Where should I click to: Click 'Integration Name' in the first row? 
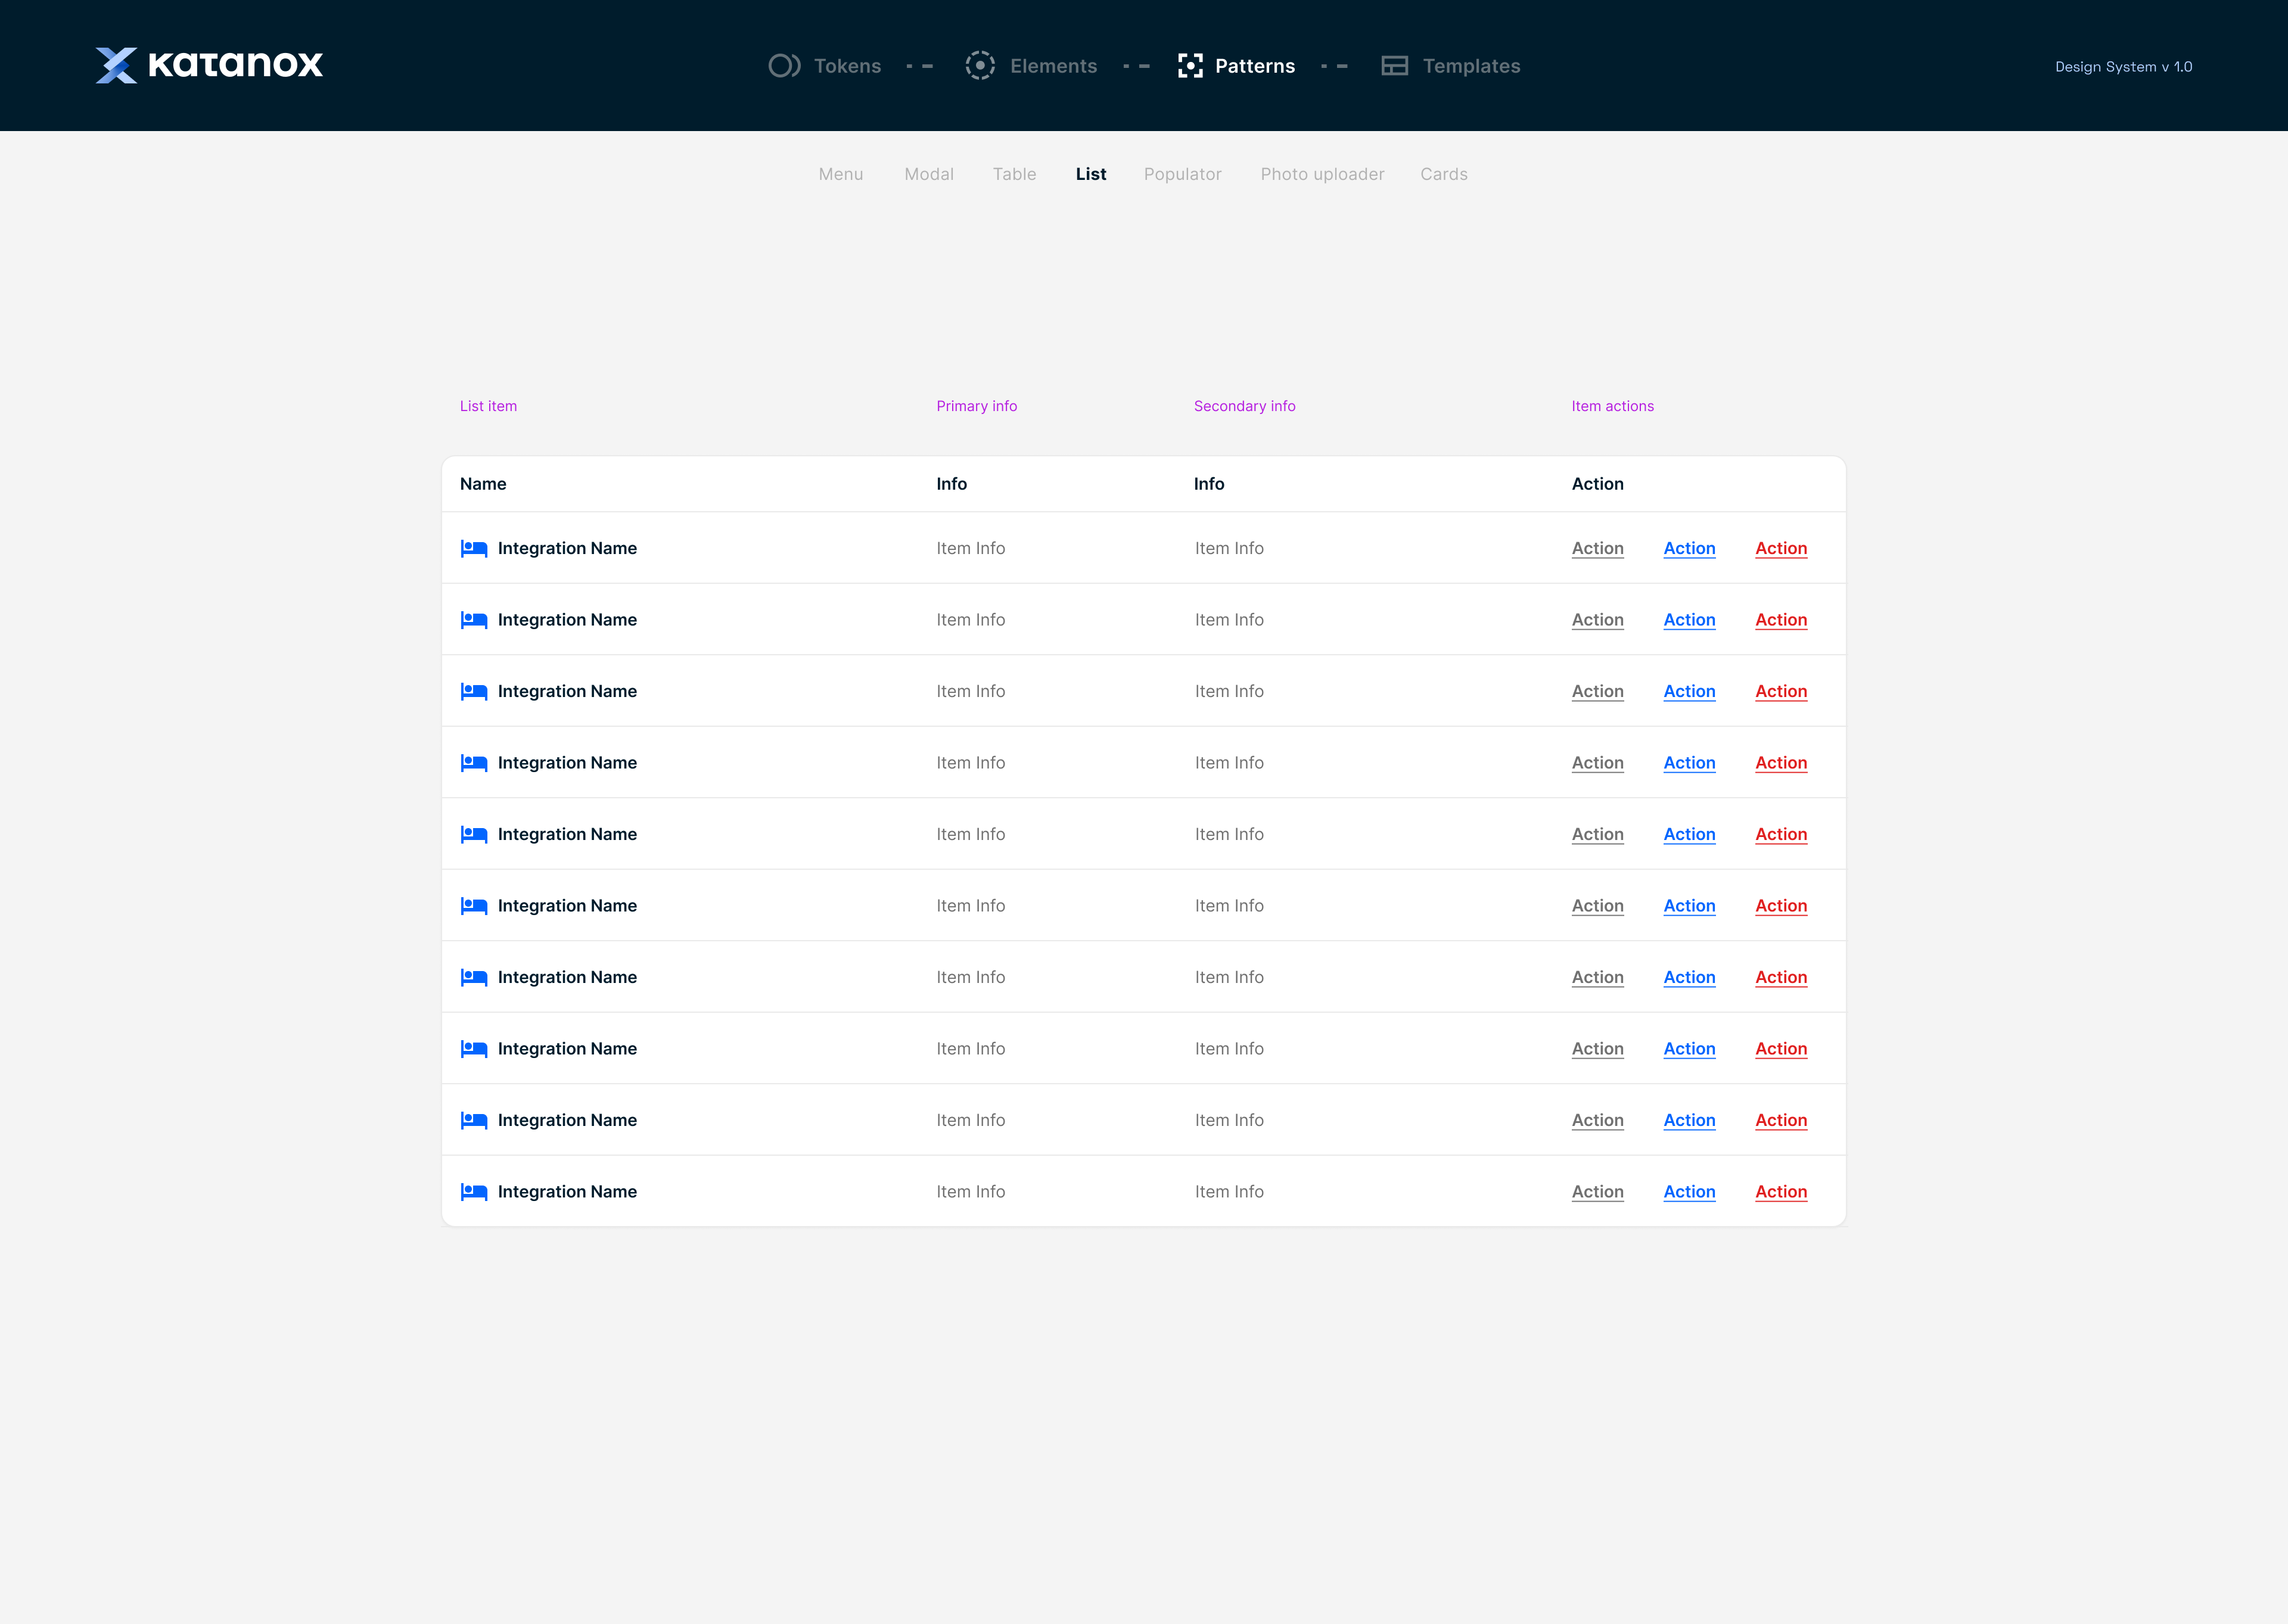[567, 548]
